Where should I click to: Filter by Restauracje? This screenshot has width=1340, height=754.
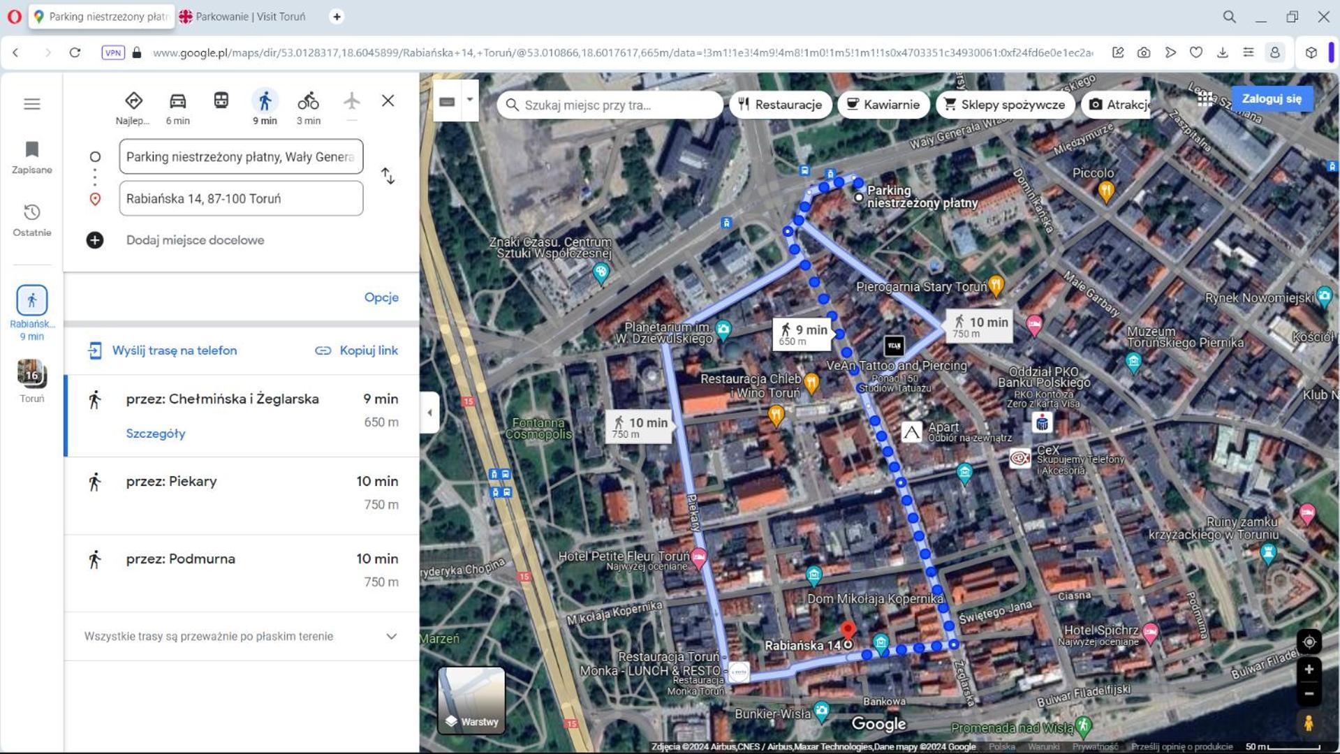pos(781,105)
